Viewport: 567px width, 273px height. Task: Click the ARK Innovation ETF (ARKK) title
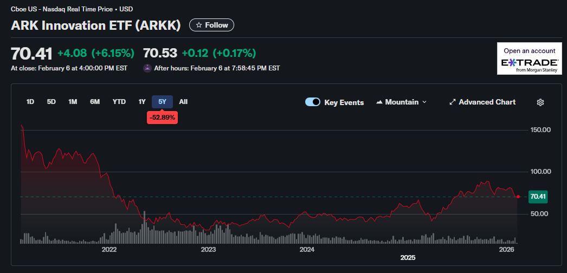96,25
